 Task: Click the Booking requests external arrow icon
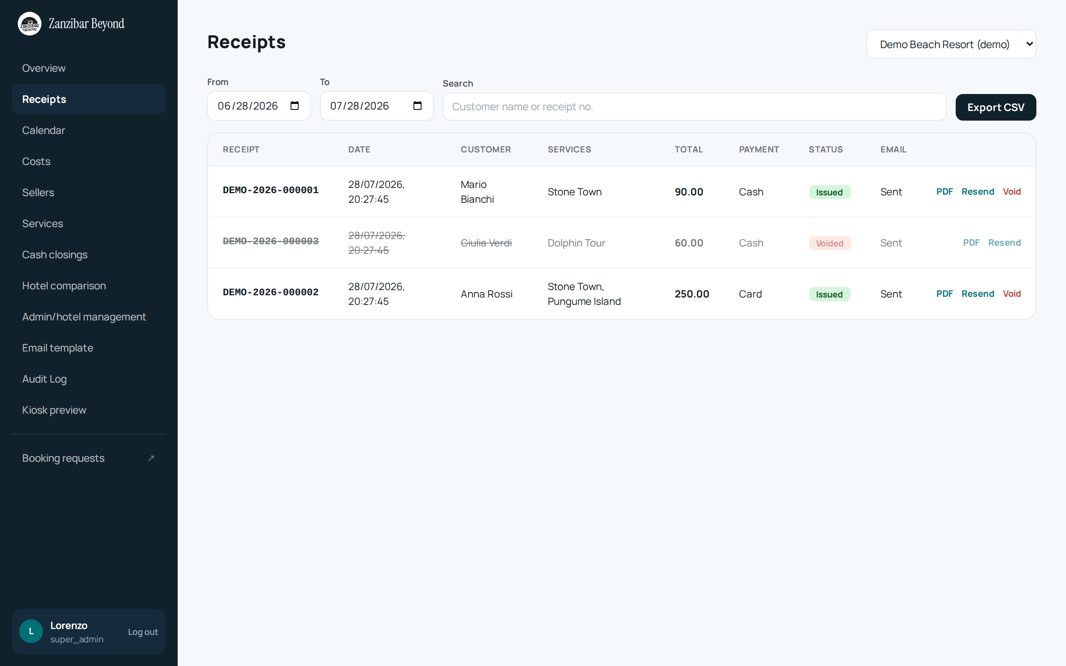point(151,458)
